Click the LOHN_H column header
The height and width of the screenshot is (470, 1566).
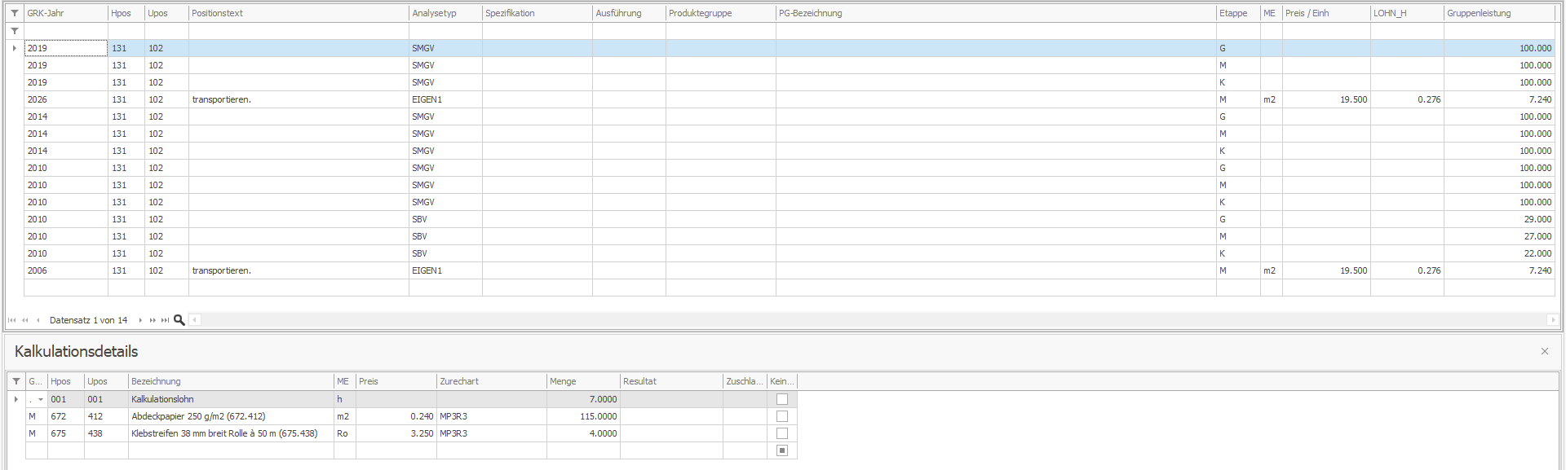[1407, 13]
